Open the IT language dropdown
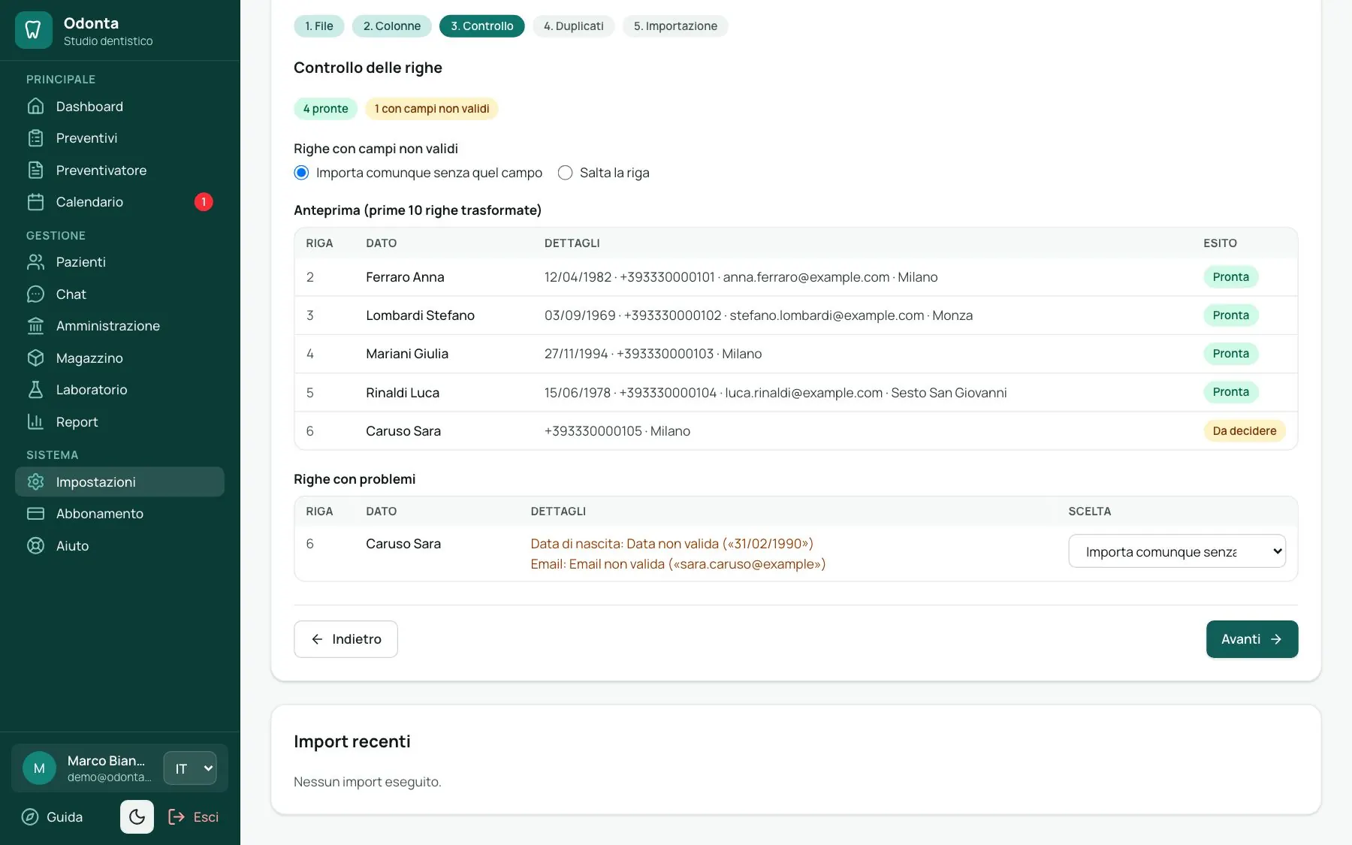Screen dimensions: 1352x845 tap(190, 768)
